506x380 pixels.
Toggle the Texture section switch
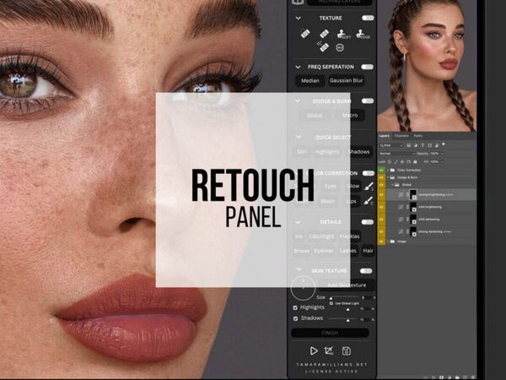coord(368,18)
